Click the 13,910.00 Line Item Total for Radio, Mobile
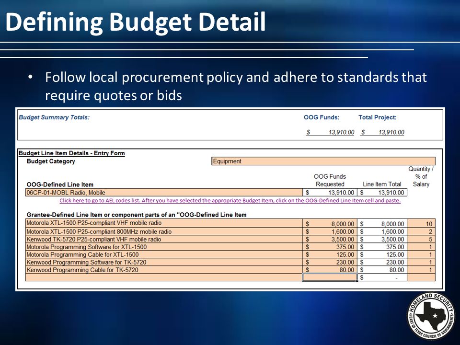This screenshot has height=345, width=460. pyautogui.click(x=382, y=193)
